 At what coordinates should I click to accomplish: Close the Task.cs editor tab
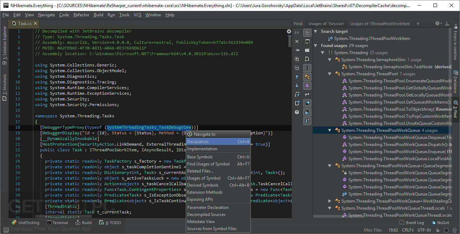coord(36,24)
